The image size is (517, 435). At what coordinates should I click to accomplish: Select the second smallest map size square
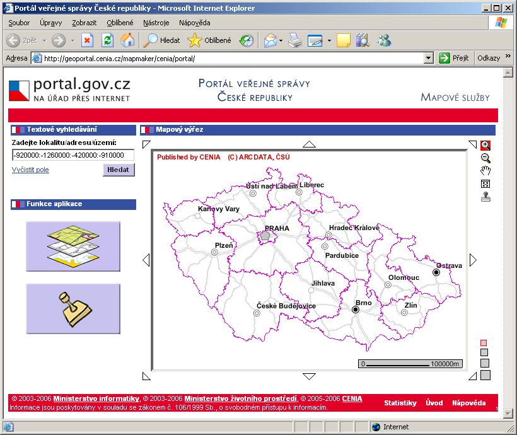[x=484, y=352]
